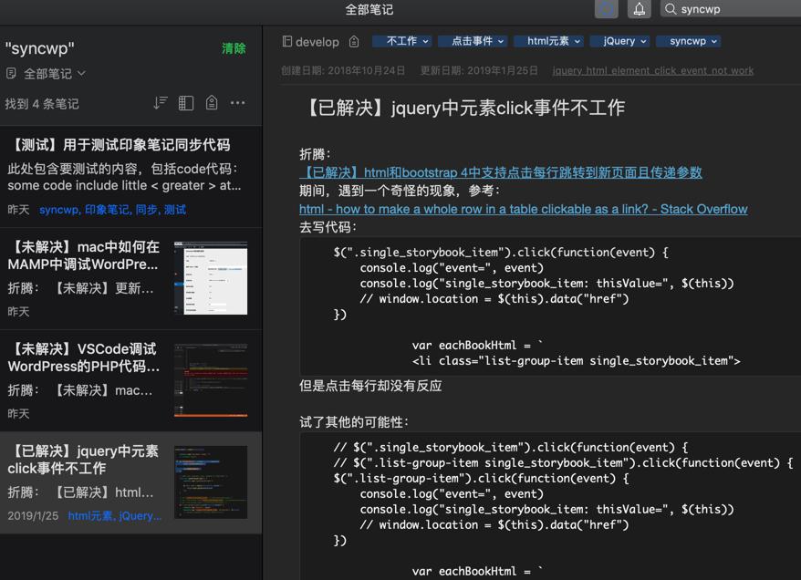The width and height of the screenshot is (801, 580).
Task: Open the html元素 tag dropdown
Action: tap(548, 41)
